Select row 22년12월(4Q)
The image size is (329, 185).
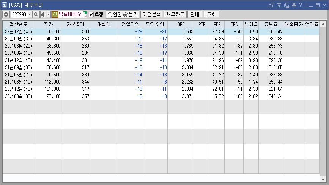161,32
